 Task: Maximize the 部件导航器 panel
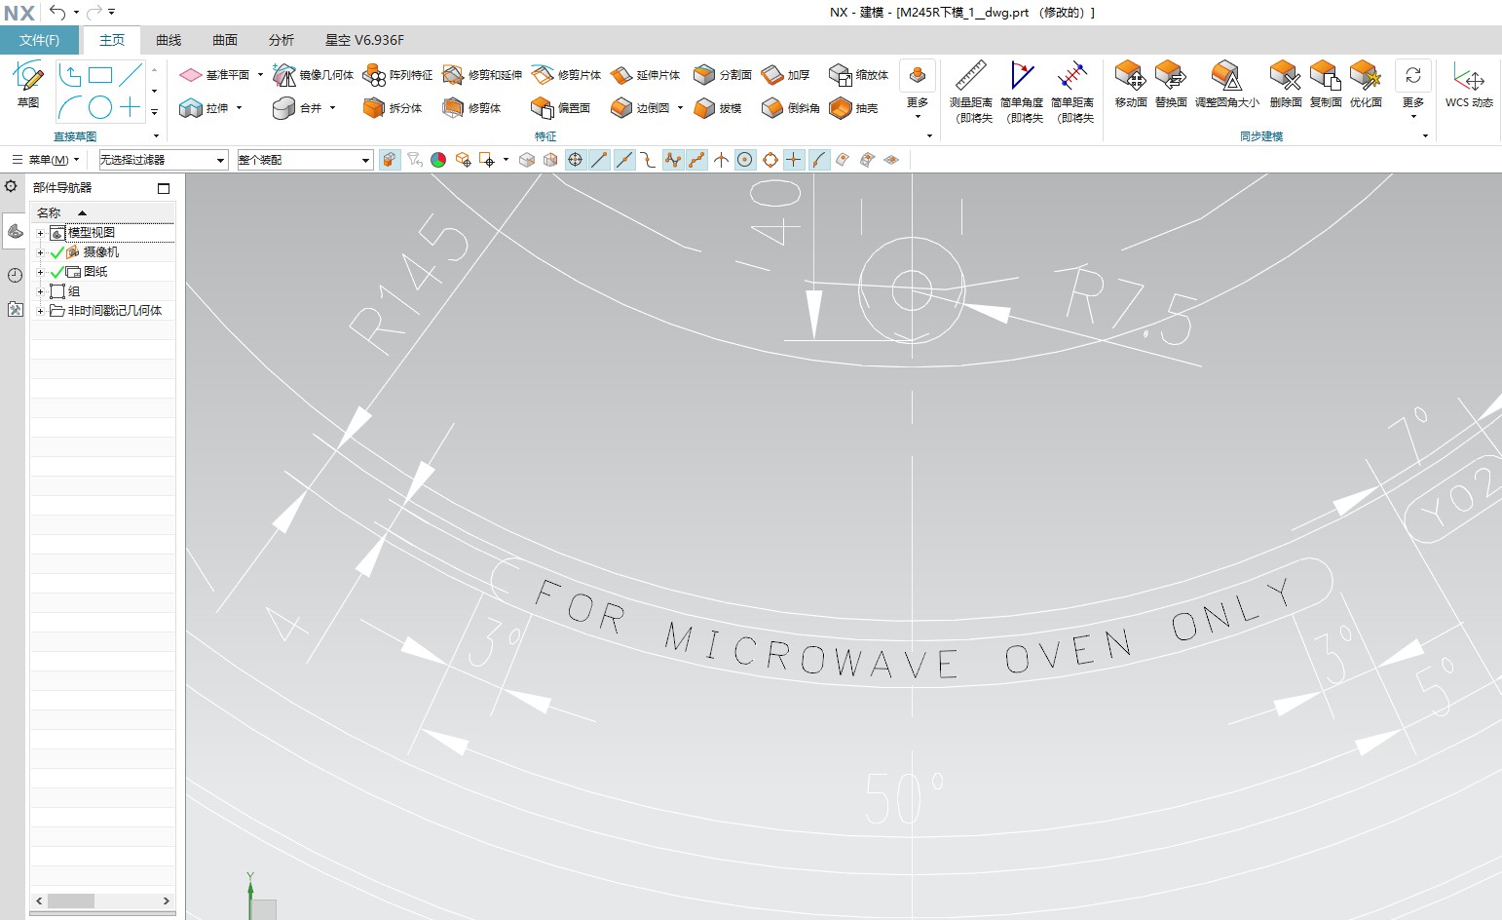164,188
